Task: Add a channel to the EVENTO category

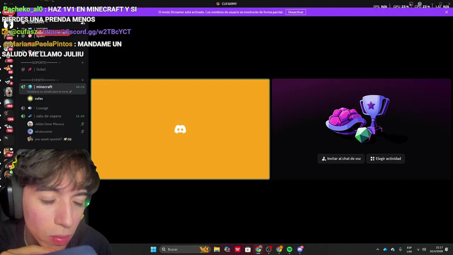Action: tap(82, 80)
